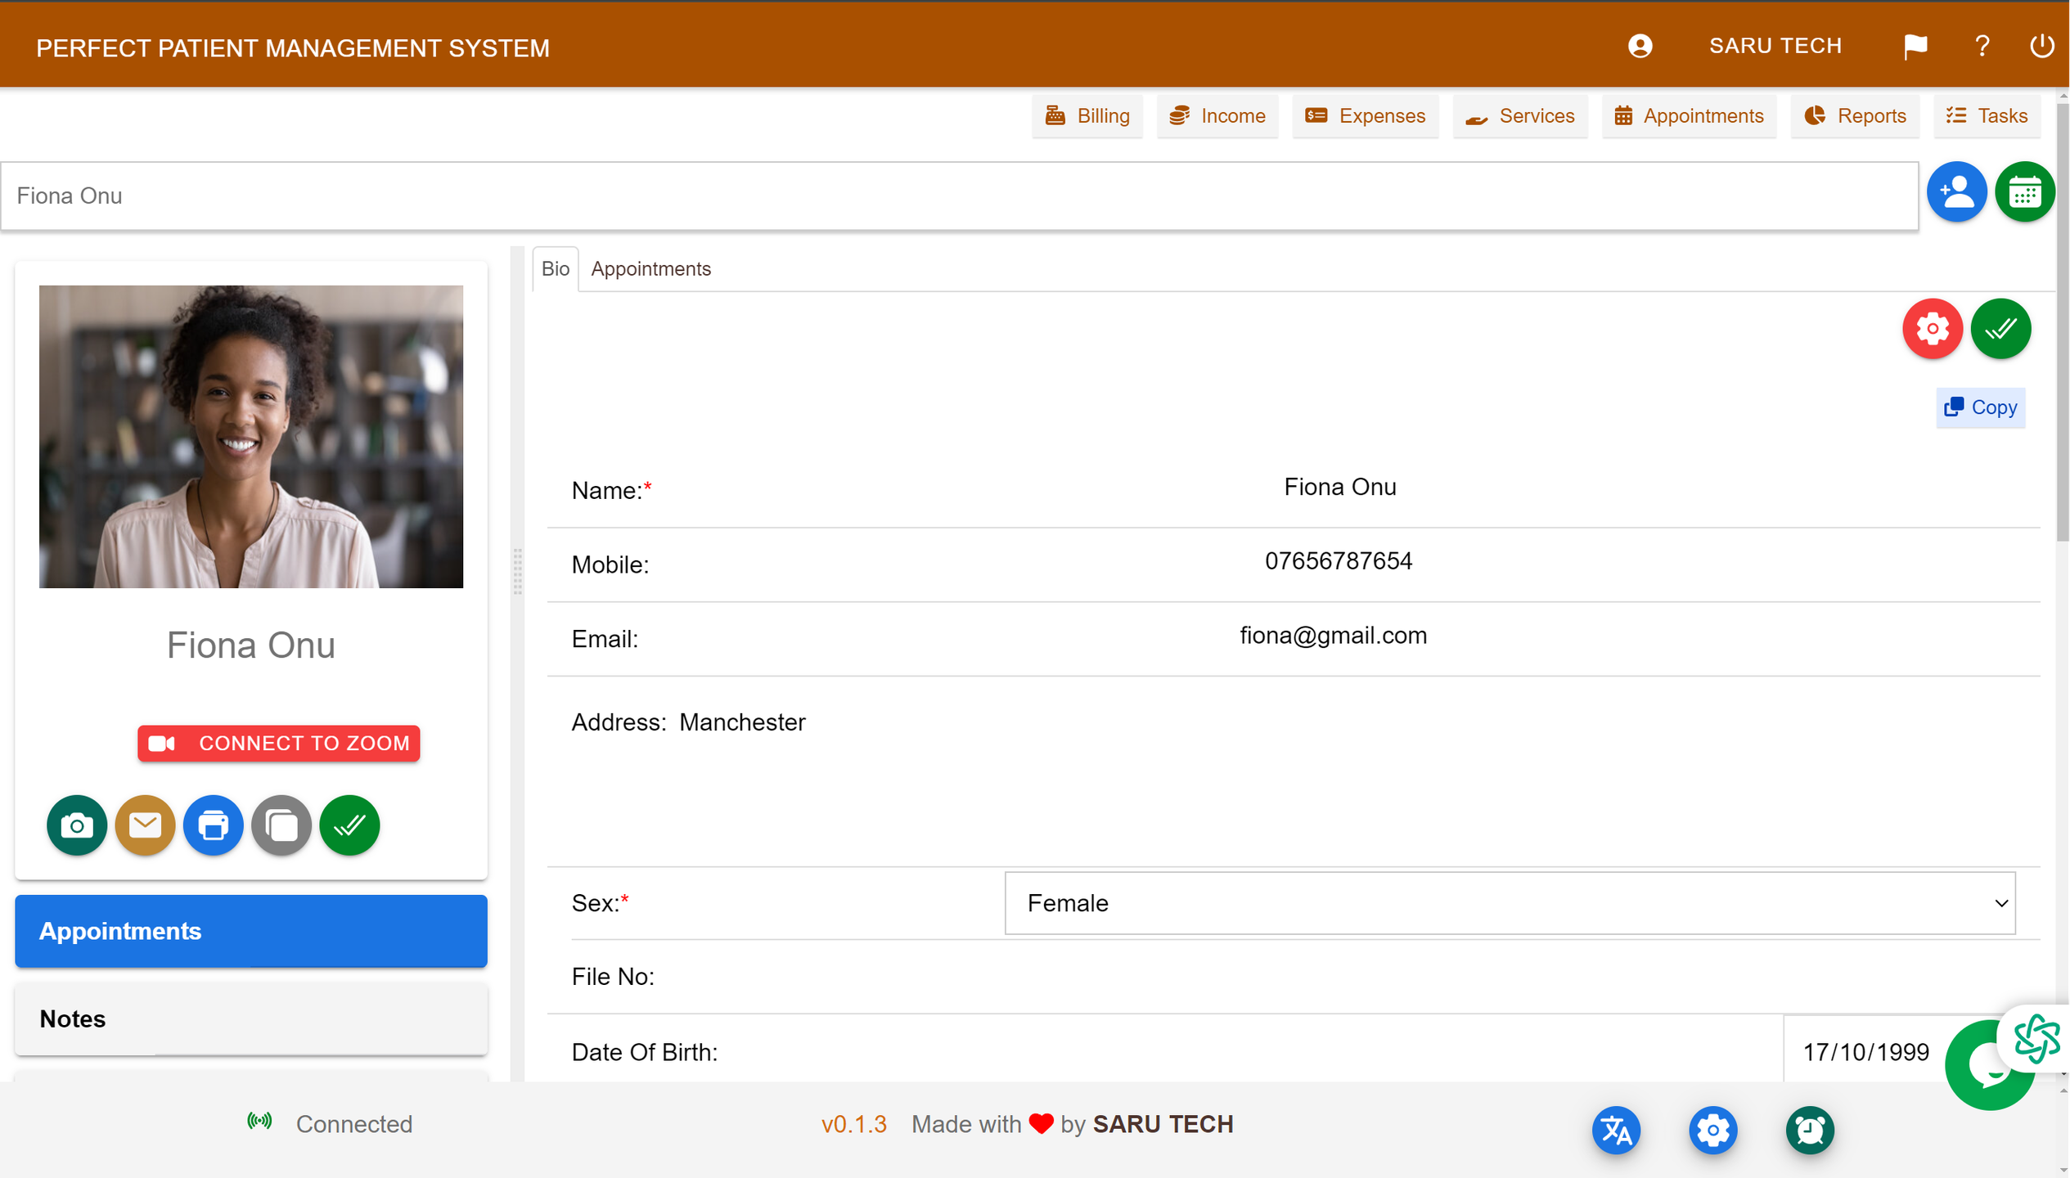Switch to the Appointments tab beside Bio
Viewport: 2070px width, 1178px height.
[x=650, y=269]
